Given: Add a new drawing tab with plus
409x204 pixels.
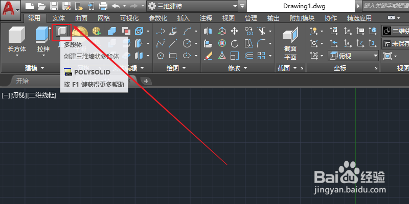Looking at the screenshot, I should click(146, 81).
